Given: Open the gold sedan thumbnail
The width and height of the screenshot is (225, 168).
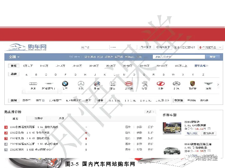Looking at the screenshot, I should click(x=172, y=128).
